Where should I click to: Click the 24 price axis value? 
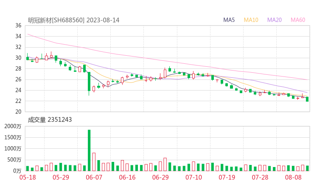click(x=18, y=90)
